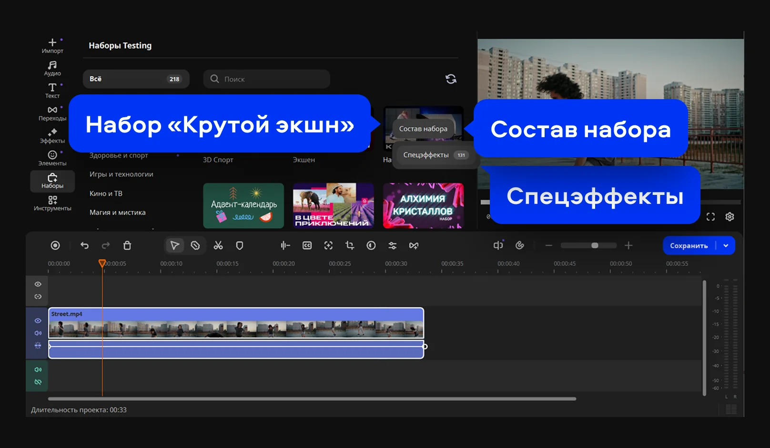
Task: Click the orange playhead marker
Action: click(102, 263)
